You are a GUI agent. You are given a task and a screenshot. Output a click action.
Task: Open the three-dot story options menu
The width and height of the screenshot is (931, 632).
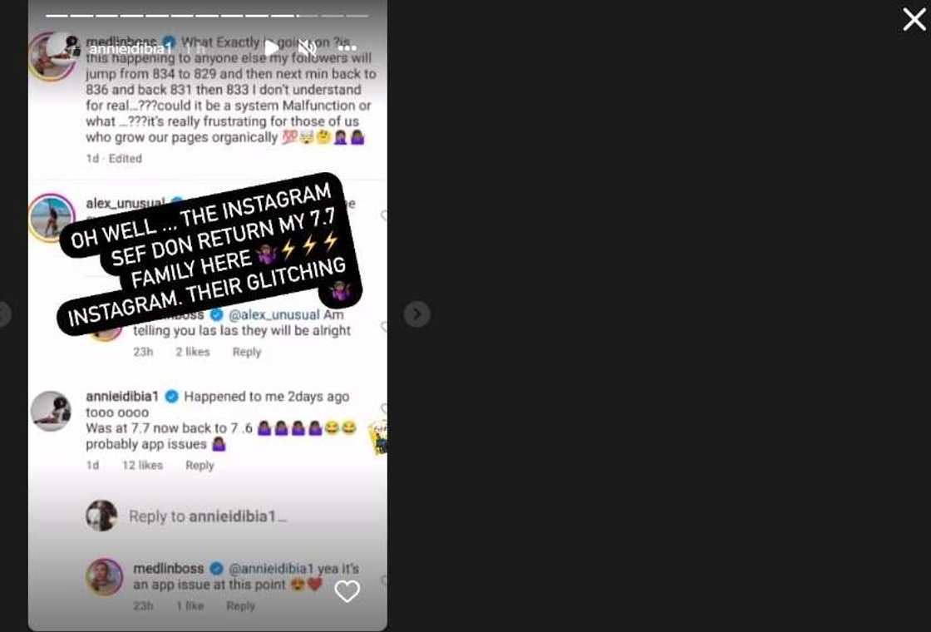(347, 48)
